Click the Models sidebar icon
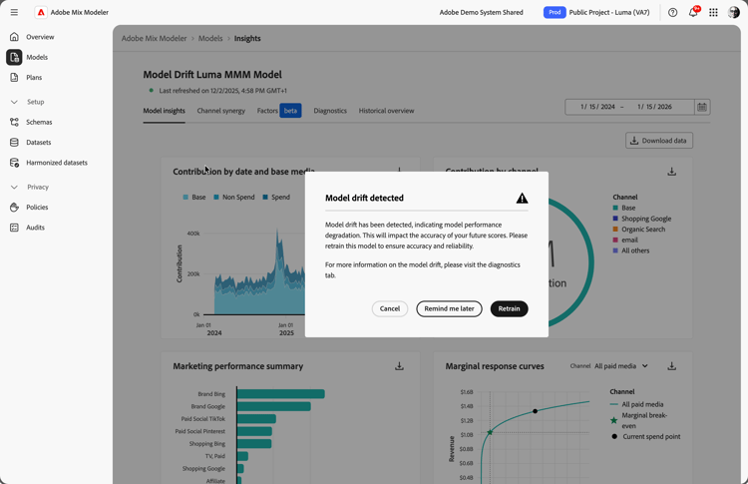 pyautogui.click(x=14, y=57)
